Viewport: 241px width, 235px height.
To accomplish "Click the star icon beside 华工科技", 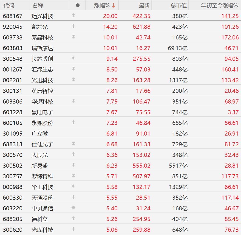I will coord(73,186).
